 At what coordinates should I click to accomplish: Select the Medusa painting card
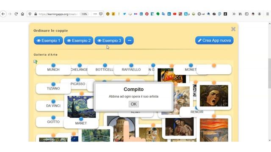click(214, 96)
